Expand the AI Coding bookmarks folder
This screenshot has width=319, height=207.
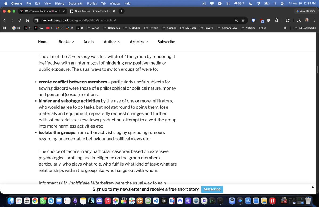[x=132, y=28]
